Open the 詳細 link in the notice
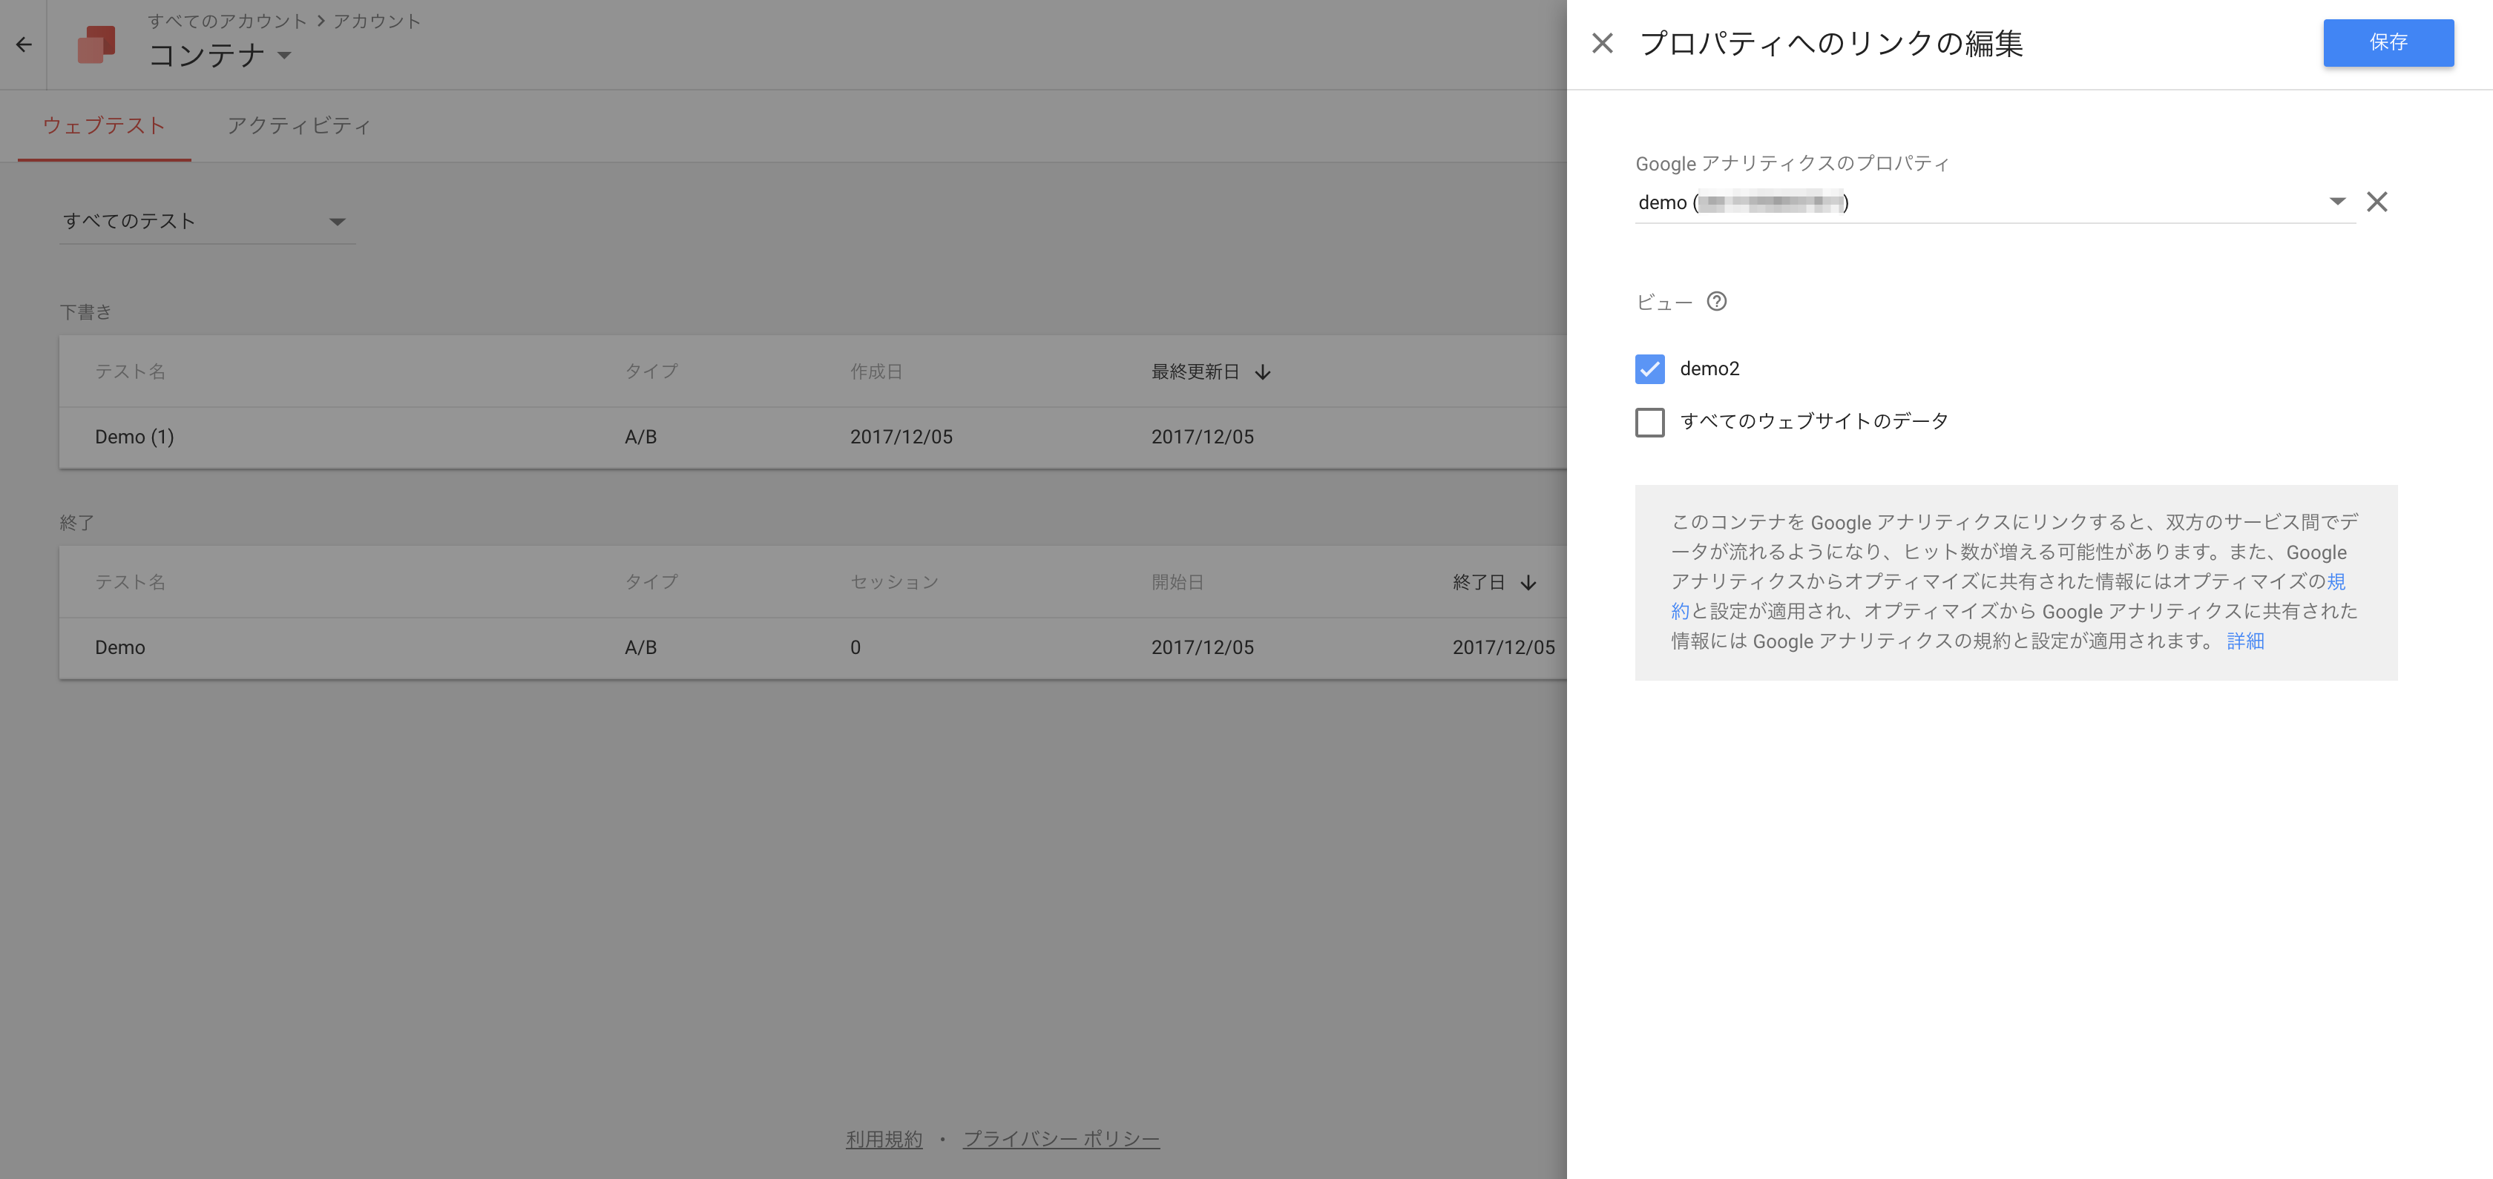 click(2244, 641)
